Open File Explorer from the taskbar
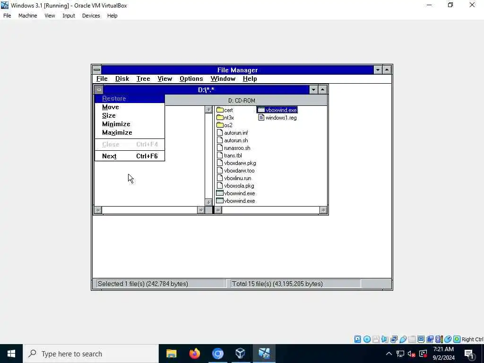 (x=171, y=354)
